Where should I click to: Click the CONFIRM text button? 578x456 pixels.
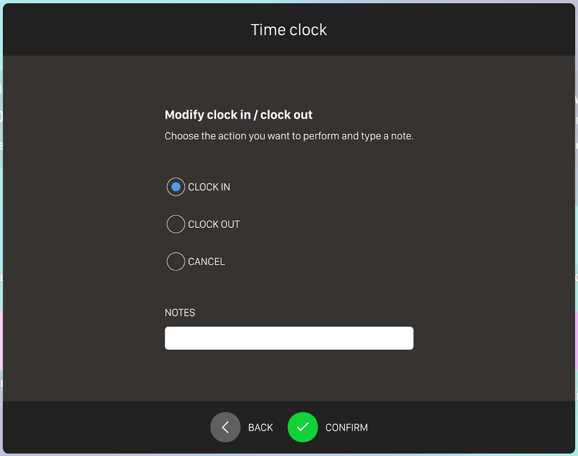pyautogui.click(x=347, y=428)
